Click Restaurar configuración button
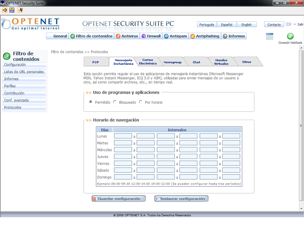 coord(181,199)
